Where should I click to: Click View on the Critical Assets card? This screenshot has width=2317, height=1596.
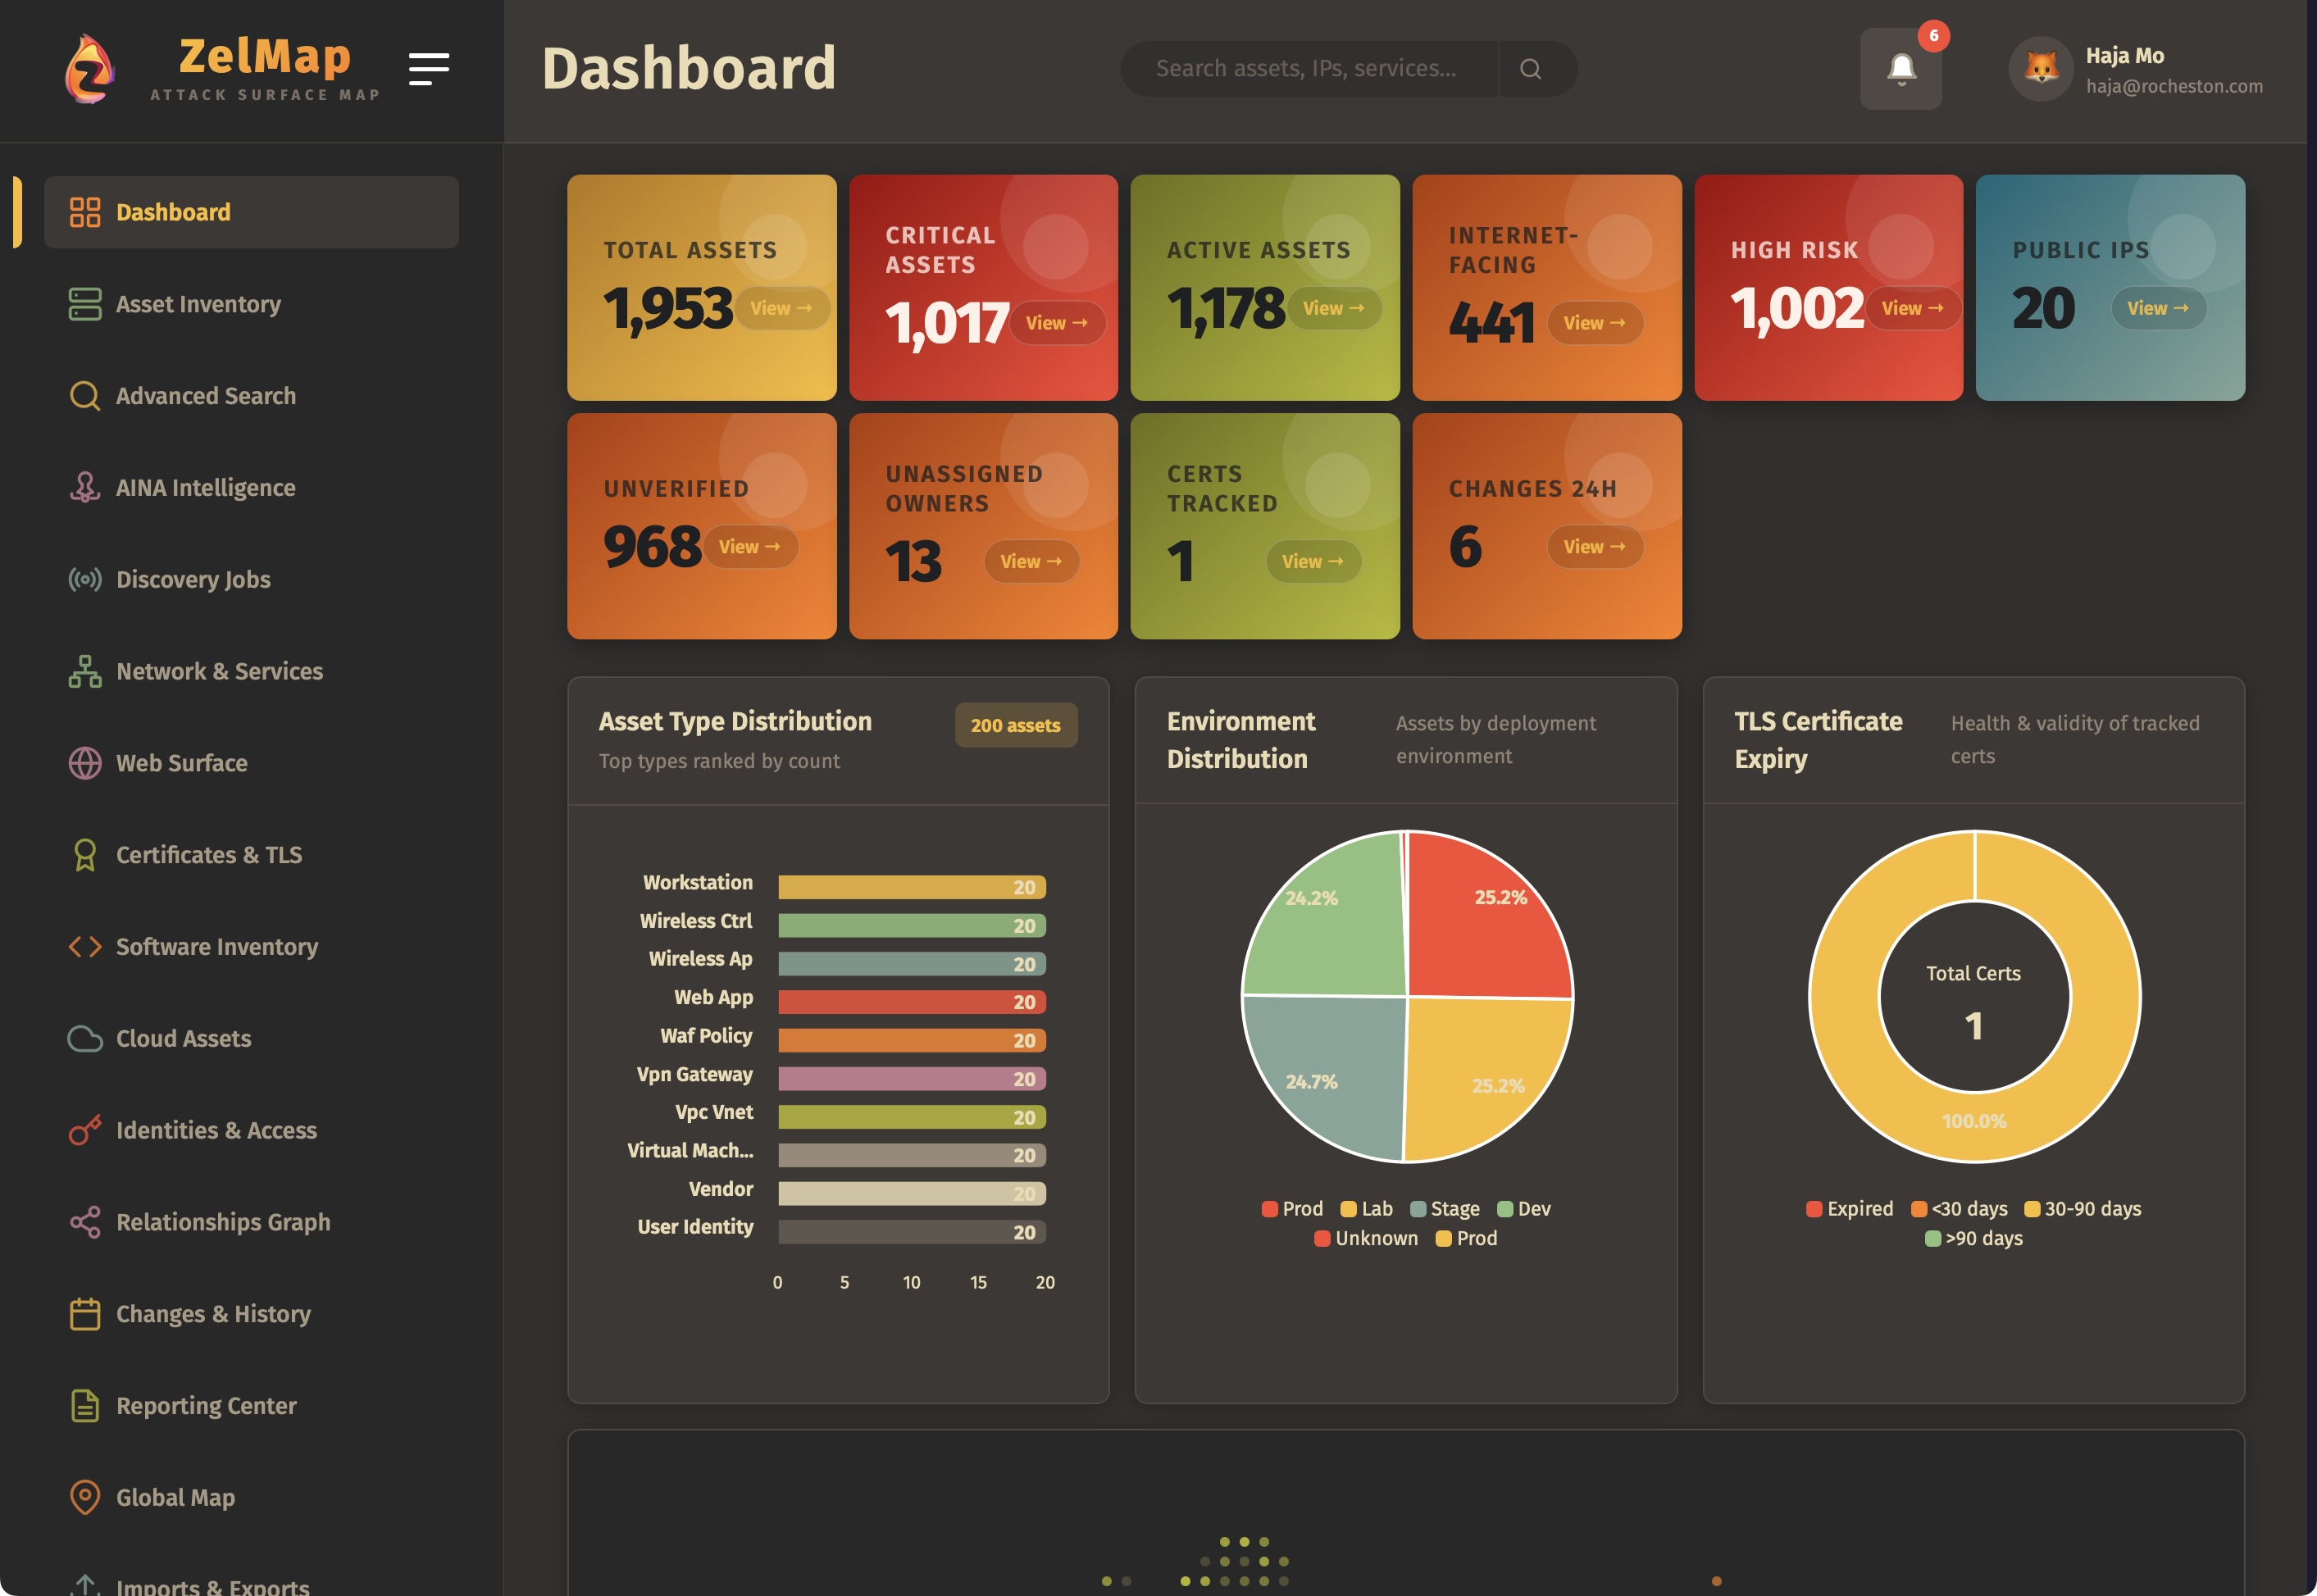[x=1057, y=322]
